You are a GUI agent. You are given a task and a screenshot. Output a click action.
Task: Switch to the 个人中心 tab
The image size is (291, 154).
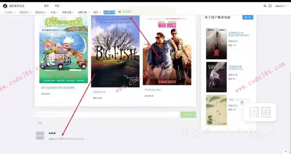pyautogui.click(x=8, y=12)
